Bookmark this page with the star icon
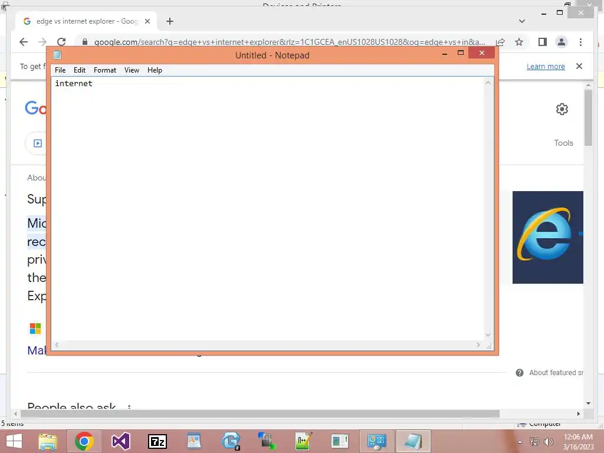 (519, 42)
